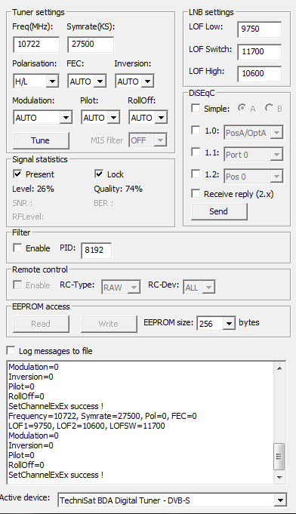Enable the DiSEqC 1.0 checkbox
The height and width of the screenshot is (514, 296).
click(x=196, y=131)
